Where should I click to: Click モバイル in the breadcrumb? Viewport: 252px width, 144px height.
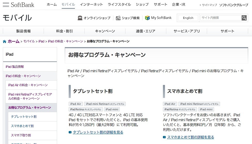pyautogui.click(x=29, y=41)
